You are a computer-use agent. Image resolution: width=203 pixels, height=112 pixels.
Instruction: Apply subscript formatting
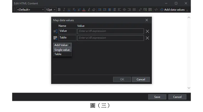click(74, 10)
